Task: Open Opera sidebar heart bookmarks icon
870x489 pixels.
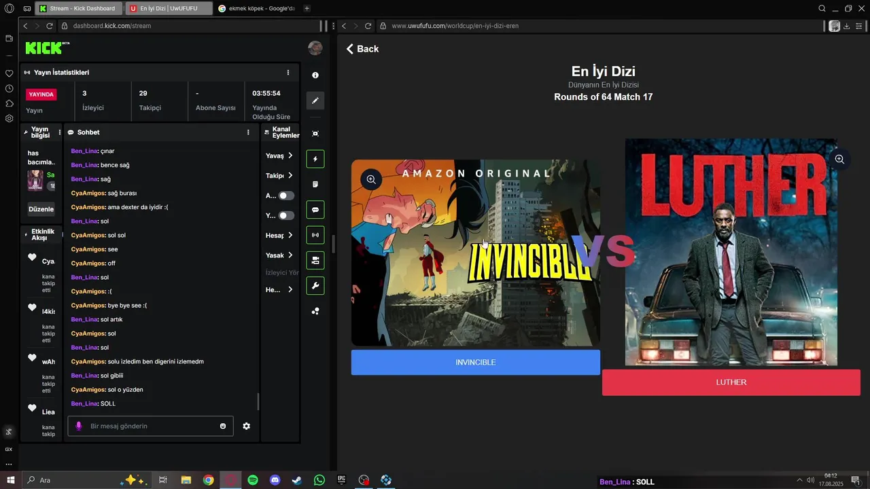Action: tap(9, 73)
